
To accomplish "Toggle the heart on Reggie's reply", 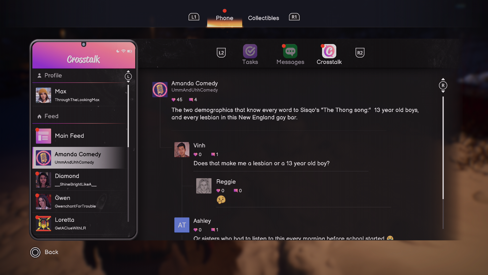I will click(x=218, y=191).
